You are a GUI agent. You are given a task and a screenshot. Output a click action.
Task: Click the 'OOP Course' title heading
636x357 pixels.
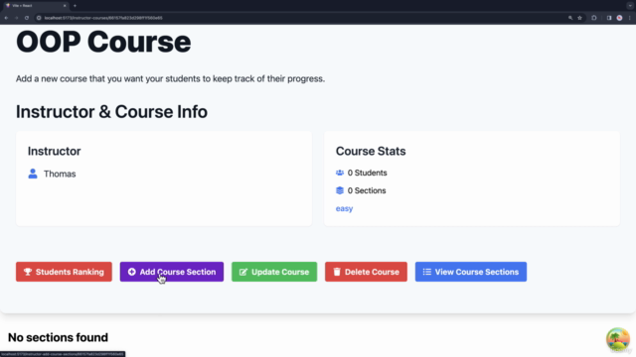click(x=103, y=42)
